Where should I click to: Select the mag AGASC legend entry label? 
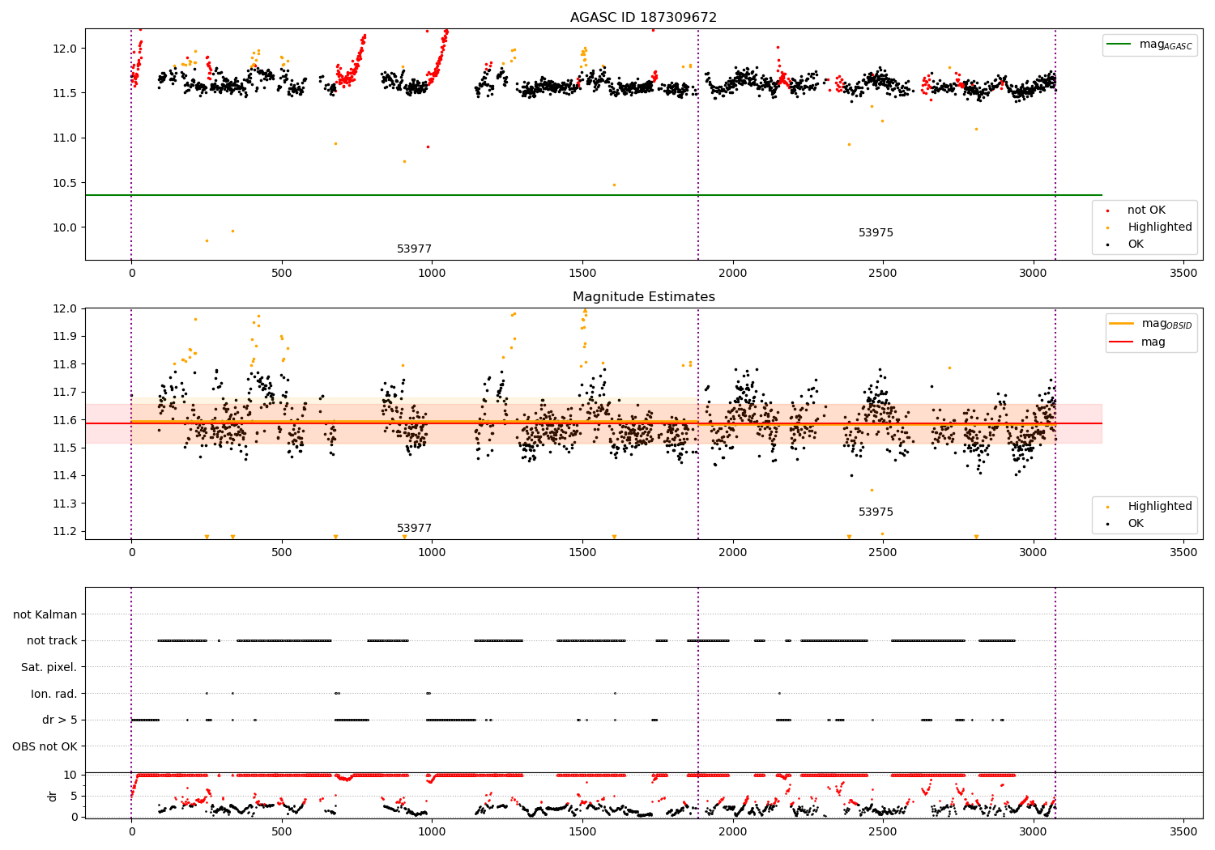[1166, 45]
